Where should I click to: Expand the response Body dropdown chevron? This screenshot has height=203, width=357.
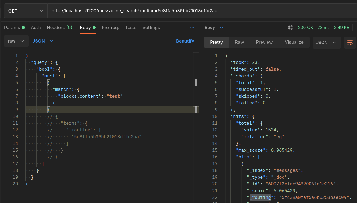(222, 28)
